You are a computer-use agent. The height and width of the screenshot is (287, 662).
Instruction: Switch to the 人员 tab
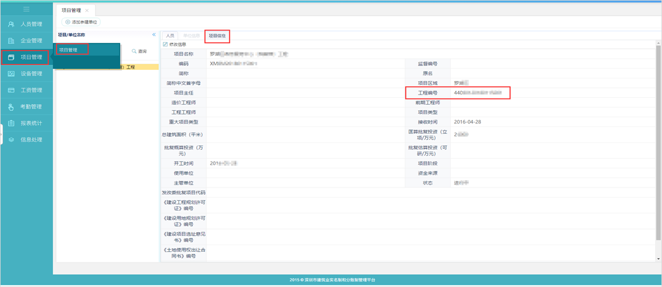(x=170, y=36)
